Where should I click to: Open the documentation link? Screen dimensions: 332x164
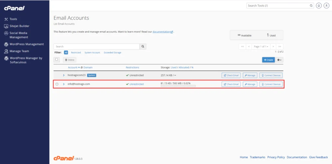(x=163, y=32)
